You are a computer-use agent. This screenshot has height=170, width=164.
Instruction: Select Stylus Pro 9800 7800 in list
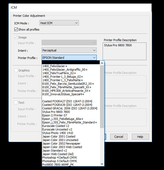pos(71,112)
